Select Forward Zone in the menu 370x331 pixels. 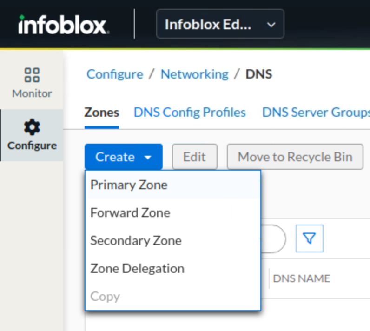(x=130, y=213)
